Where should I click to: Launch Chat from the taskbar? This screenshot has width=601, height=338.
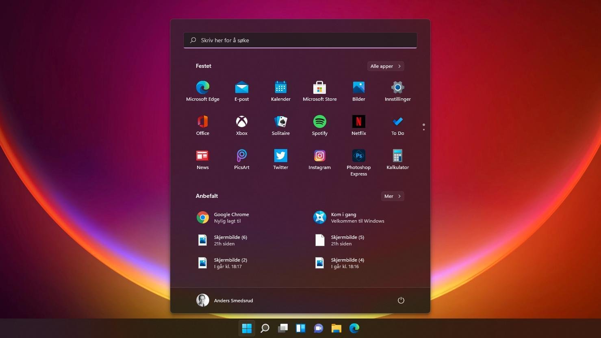(319, 328)
